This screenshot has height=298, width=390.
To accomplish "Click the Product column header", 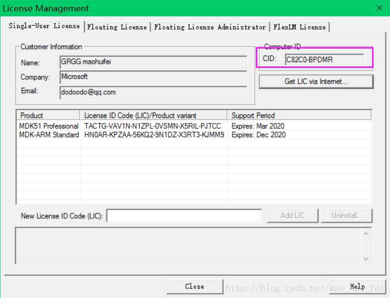I will click(x=48, y=116).
